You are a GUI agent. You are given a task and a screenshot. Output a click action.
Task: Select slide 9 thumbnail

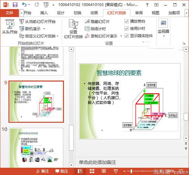36,102
